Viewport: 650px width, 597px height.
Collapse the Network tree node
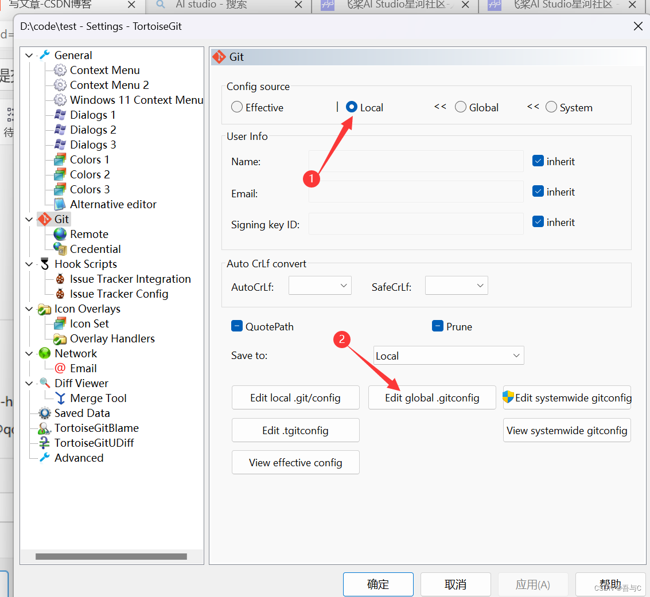click(29, 353)
